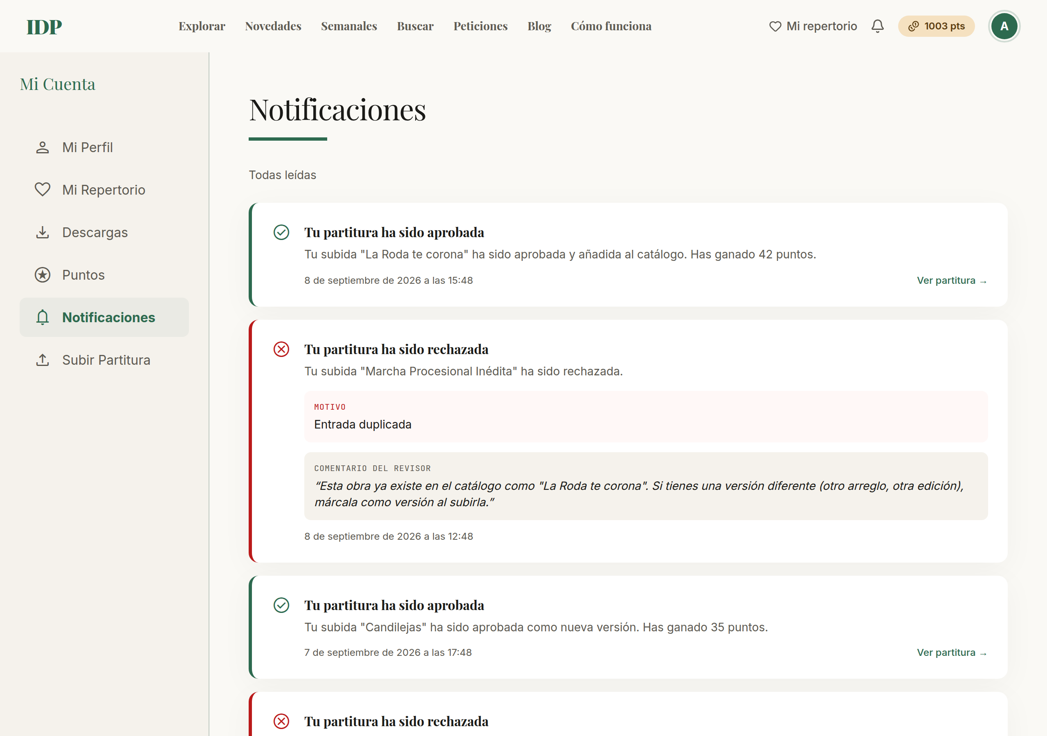The width and height of the screenshot is (1047, 736).
Task: Click Buscar in top navigation
Action: (415, 27)
